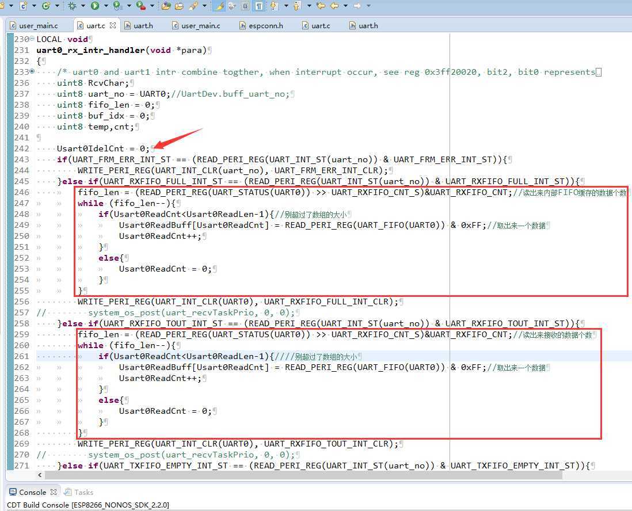Click the Profile launch icon
Screen dimensions: 632x511
pyautogui.click(x=118, y=6)
